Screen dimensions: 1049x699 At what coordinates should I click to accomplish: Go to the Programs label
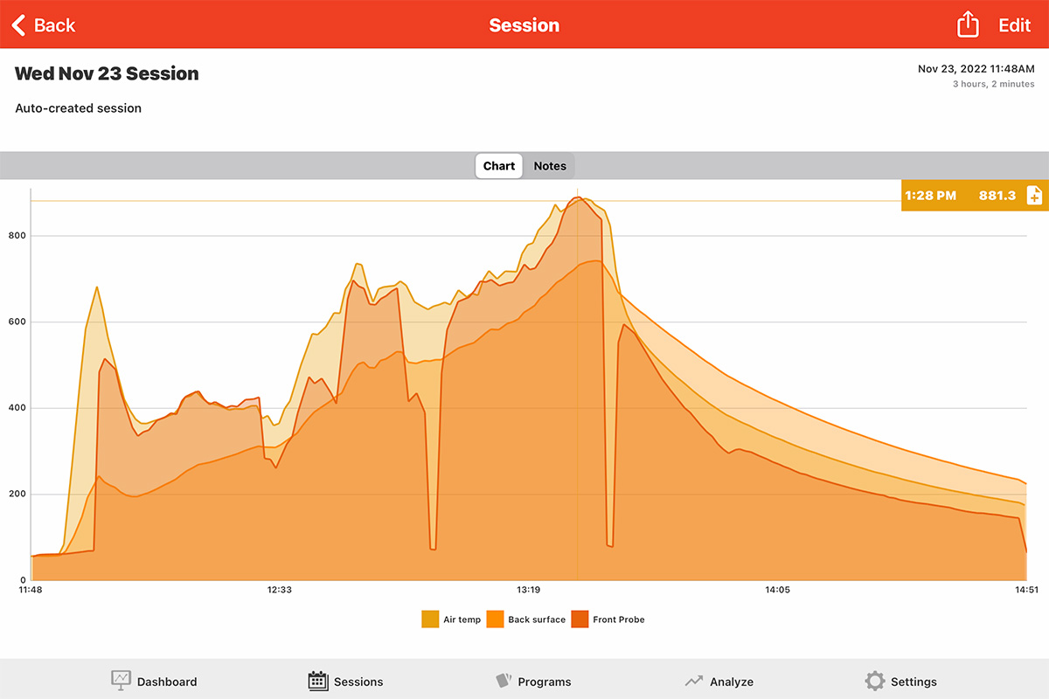pos(545,682)
